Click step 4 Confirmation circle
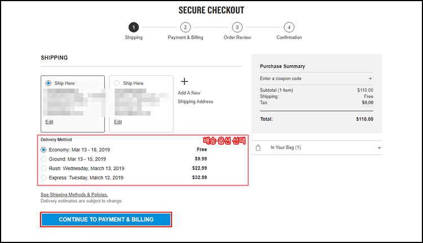423x243 pixels. 289,27
